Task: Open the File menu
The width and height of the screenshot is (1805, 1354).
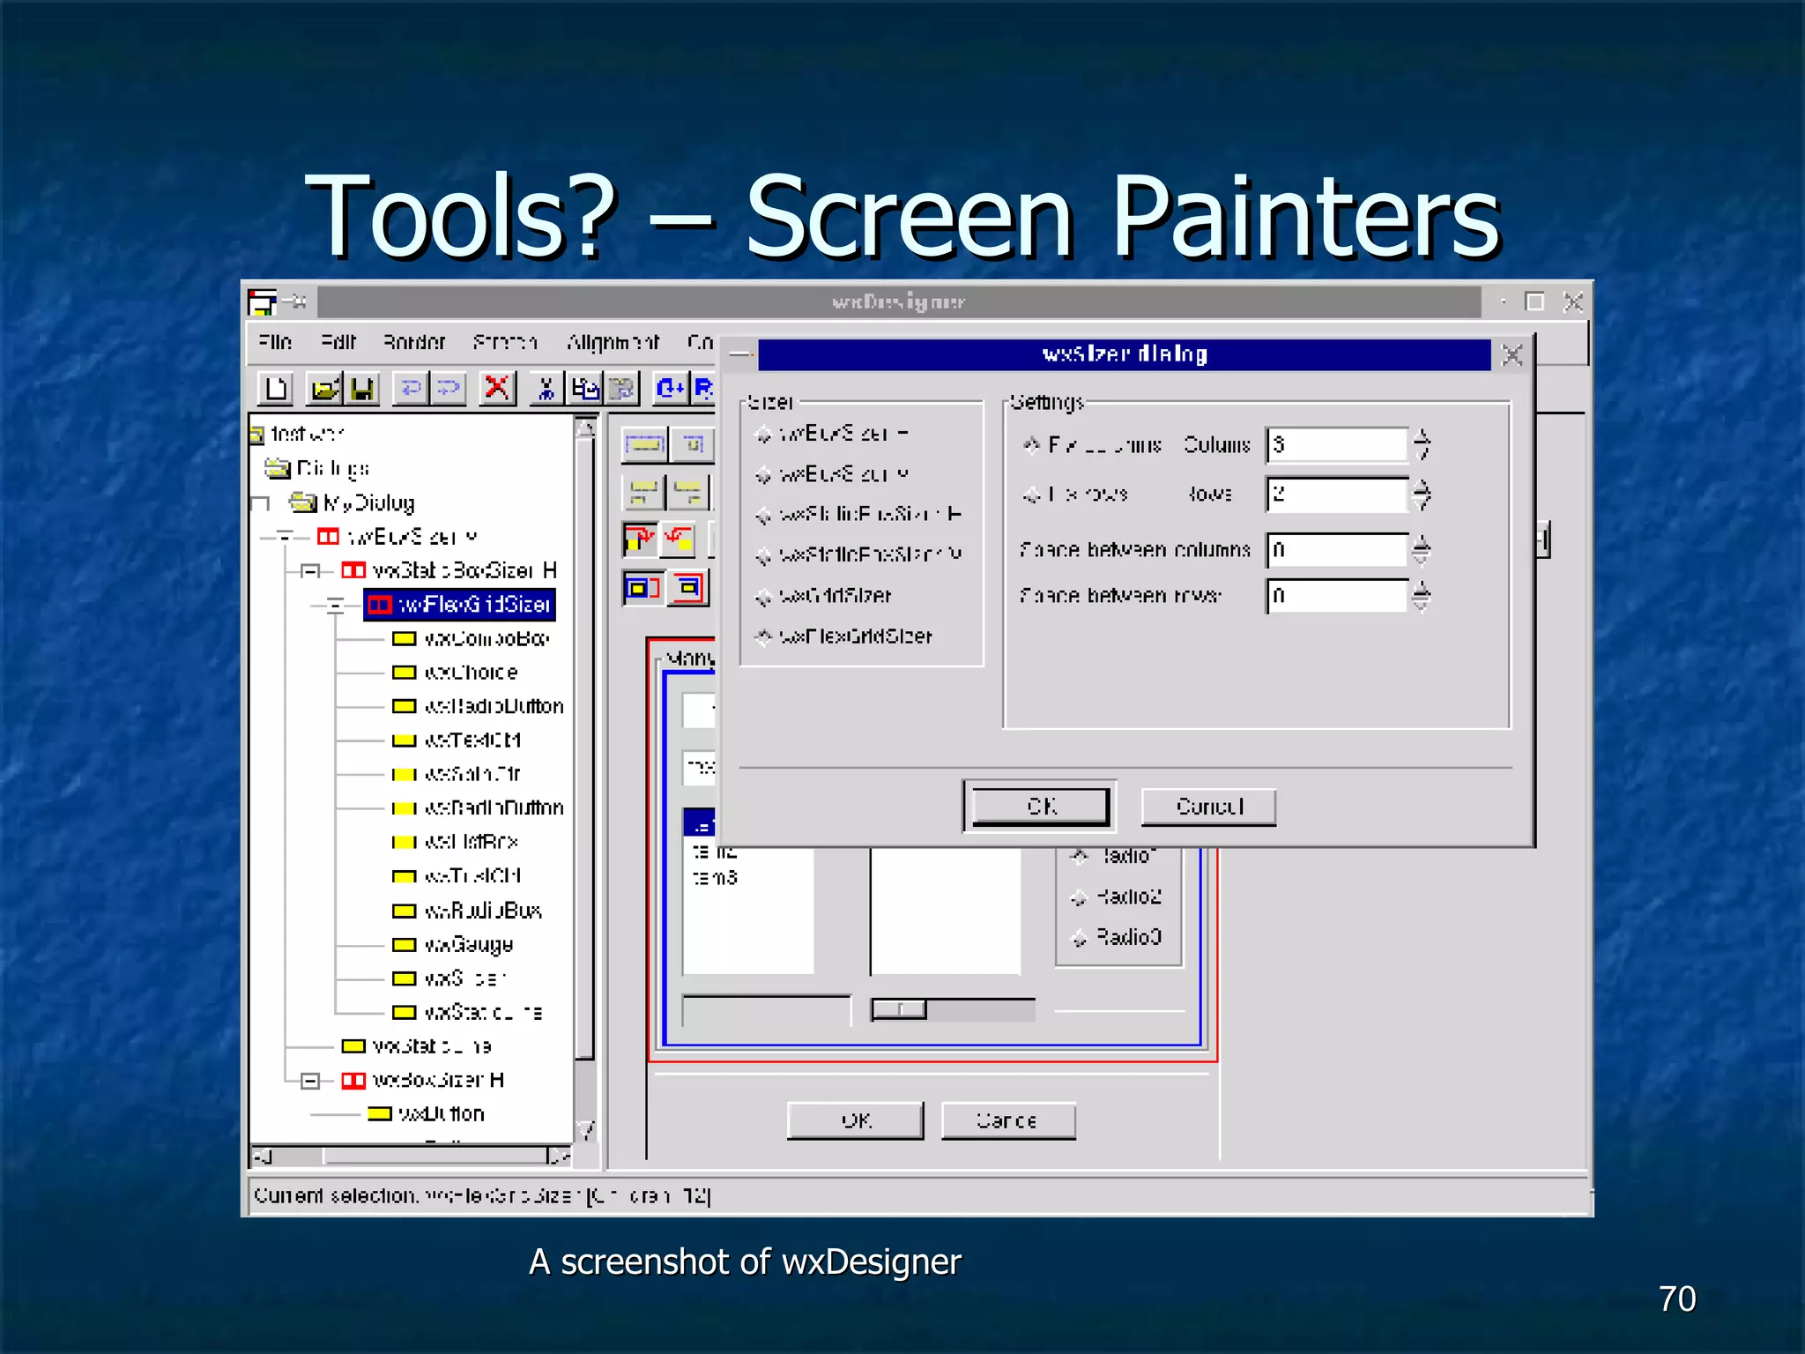Action: (275, 342)
